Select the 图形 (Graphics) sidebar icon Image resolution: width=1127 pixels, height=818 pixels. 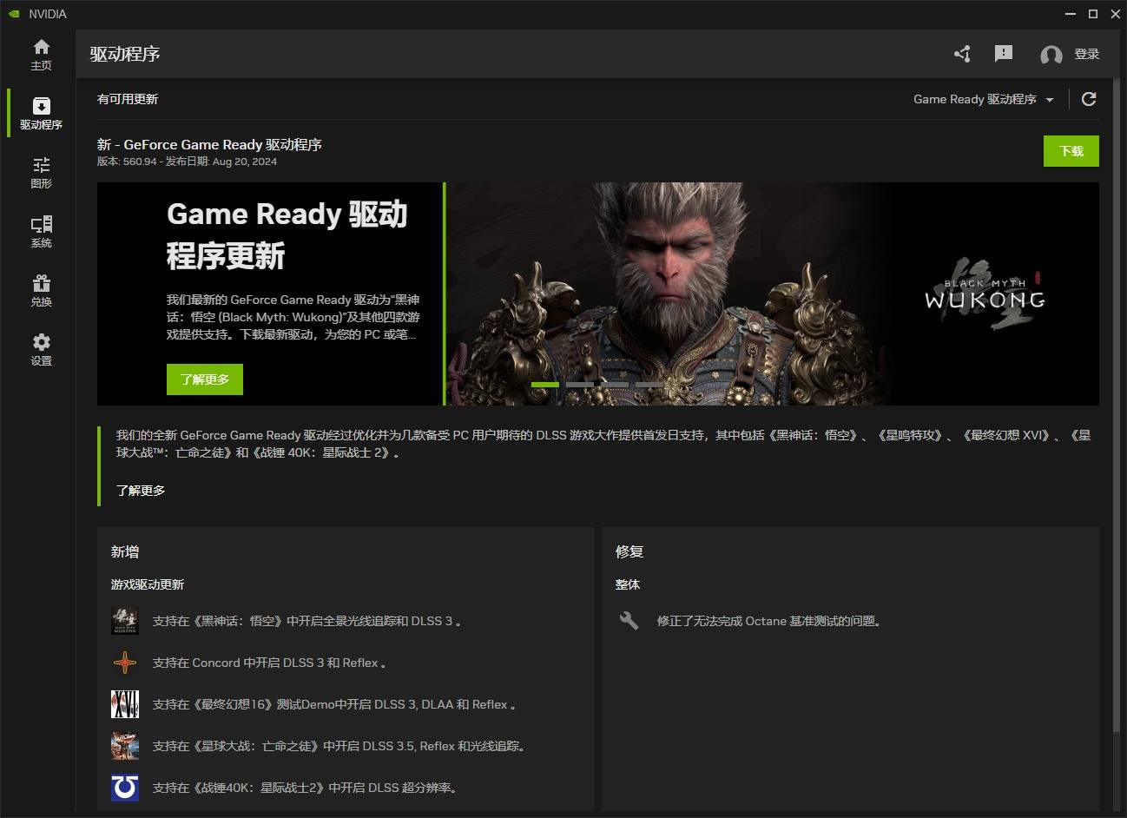pyautogui.click(x=41, y=172)
